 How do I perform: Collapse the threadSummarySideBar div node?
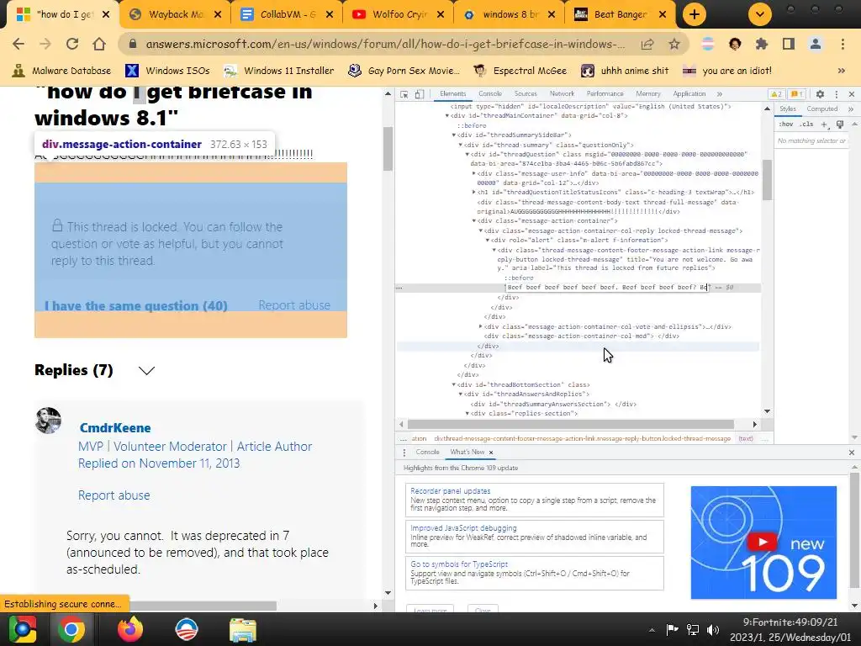[x=453, y=135]
